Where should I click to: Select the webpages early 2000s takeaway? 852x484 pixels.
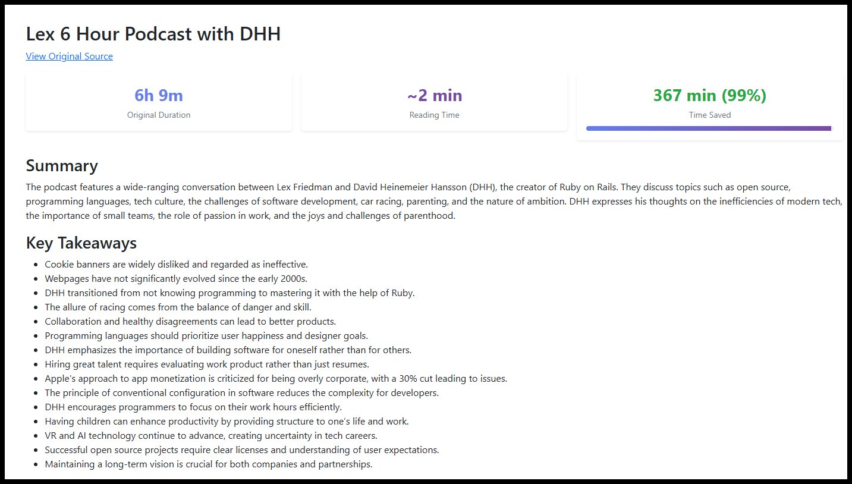(176, 278)
